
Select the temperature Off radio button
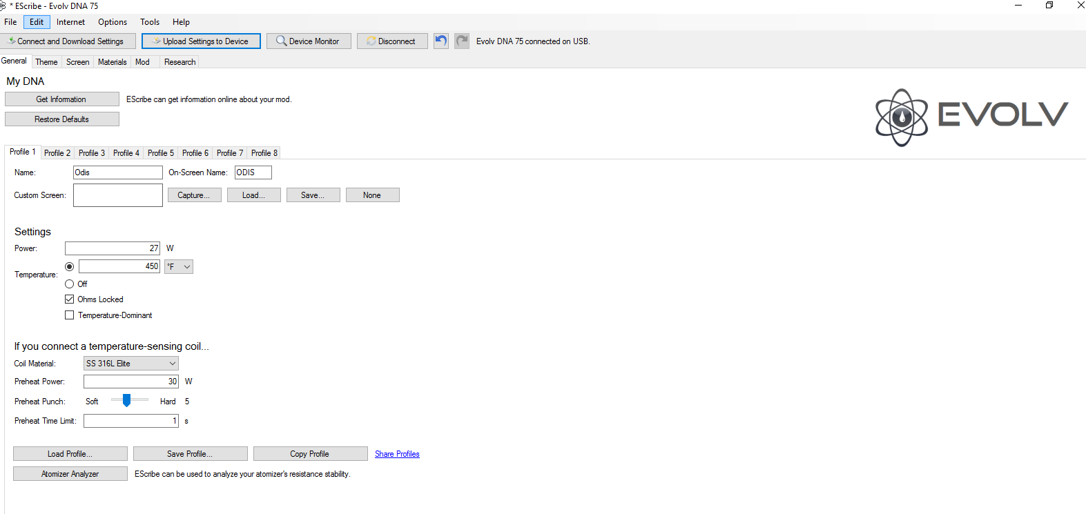[x=70, y=284]
